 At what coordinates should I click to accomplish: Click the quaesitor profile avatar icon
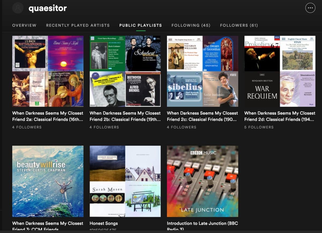tap(18, 8)
